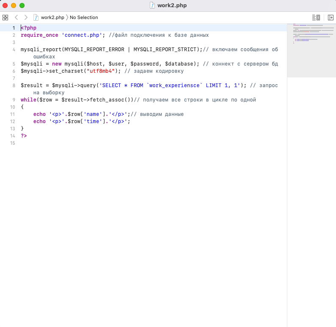
Task: Open work2.php jump bar segment
Action: pyautogui.click(x=52, y=17)
